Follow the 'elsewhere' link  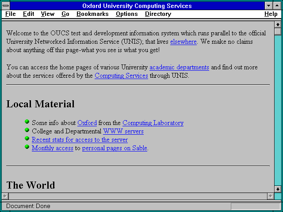click(184, 42)
